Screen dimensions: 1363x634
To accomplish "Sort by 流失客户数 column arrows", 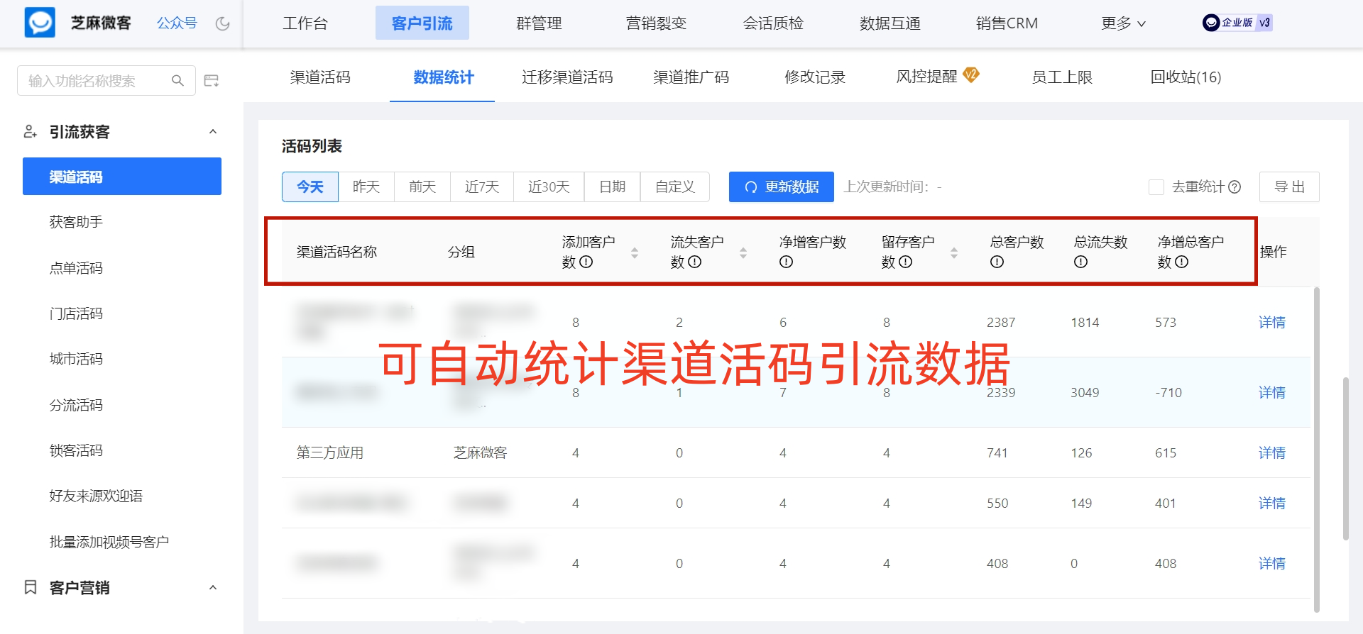I will [x=743, y=252].
